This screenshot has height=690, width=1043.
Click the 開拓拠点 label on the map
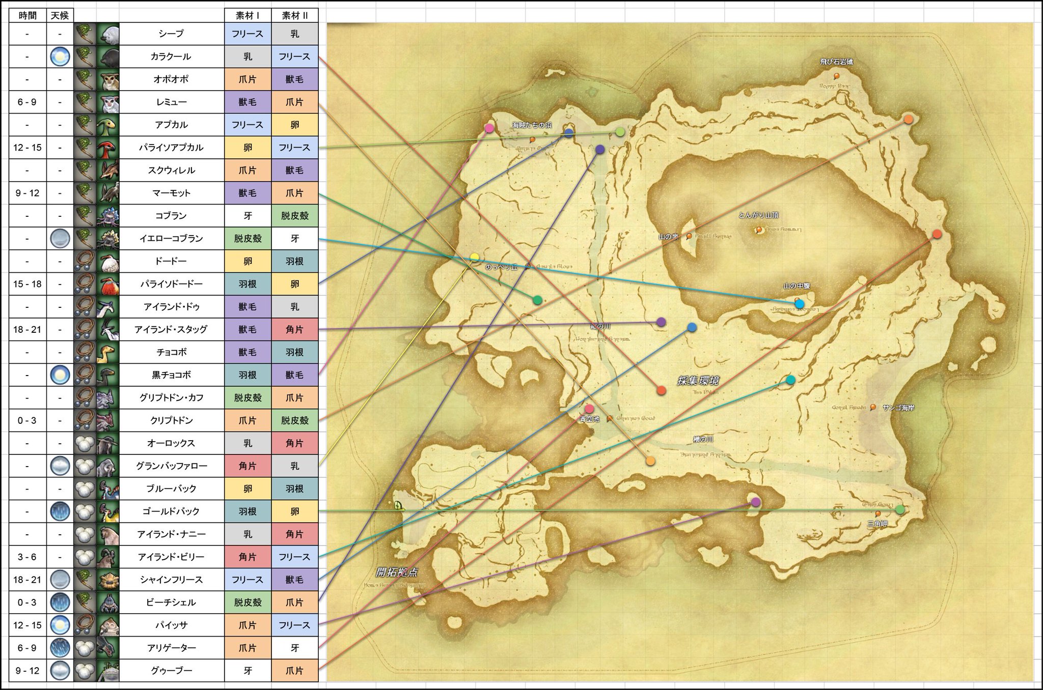[397, 572]
